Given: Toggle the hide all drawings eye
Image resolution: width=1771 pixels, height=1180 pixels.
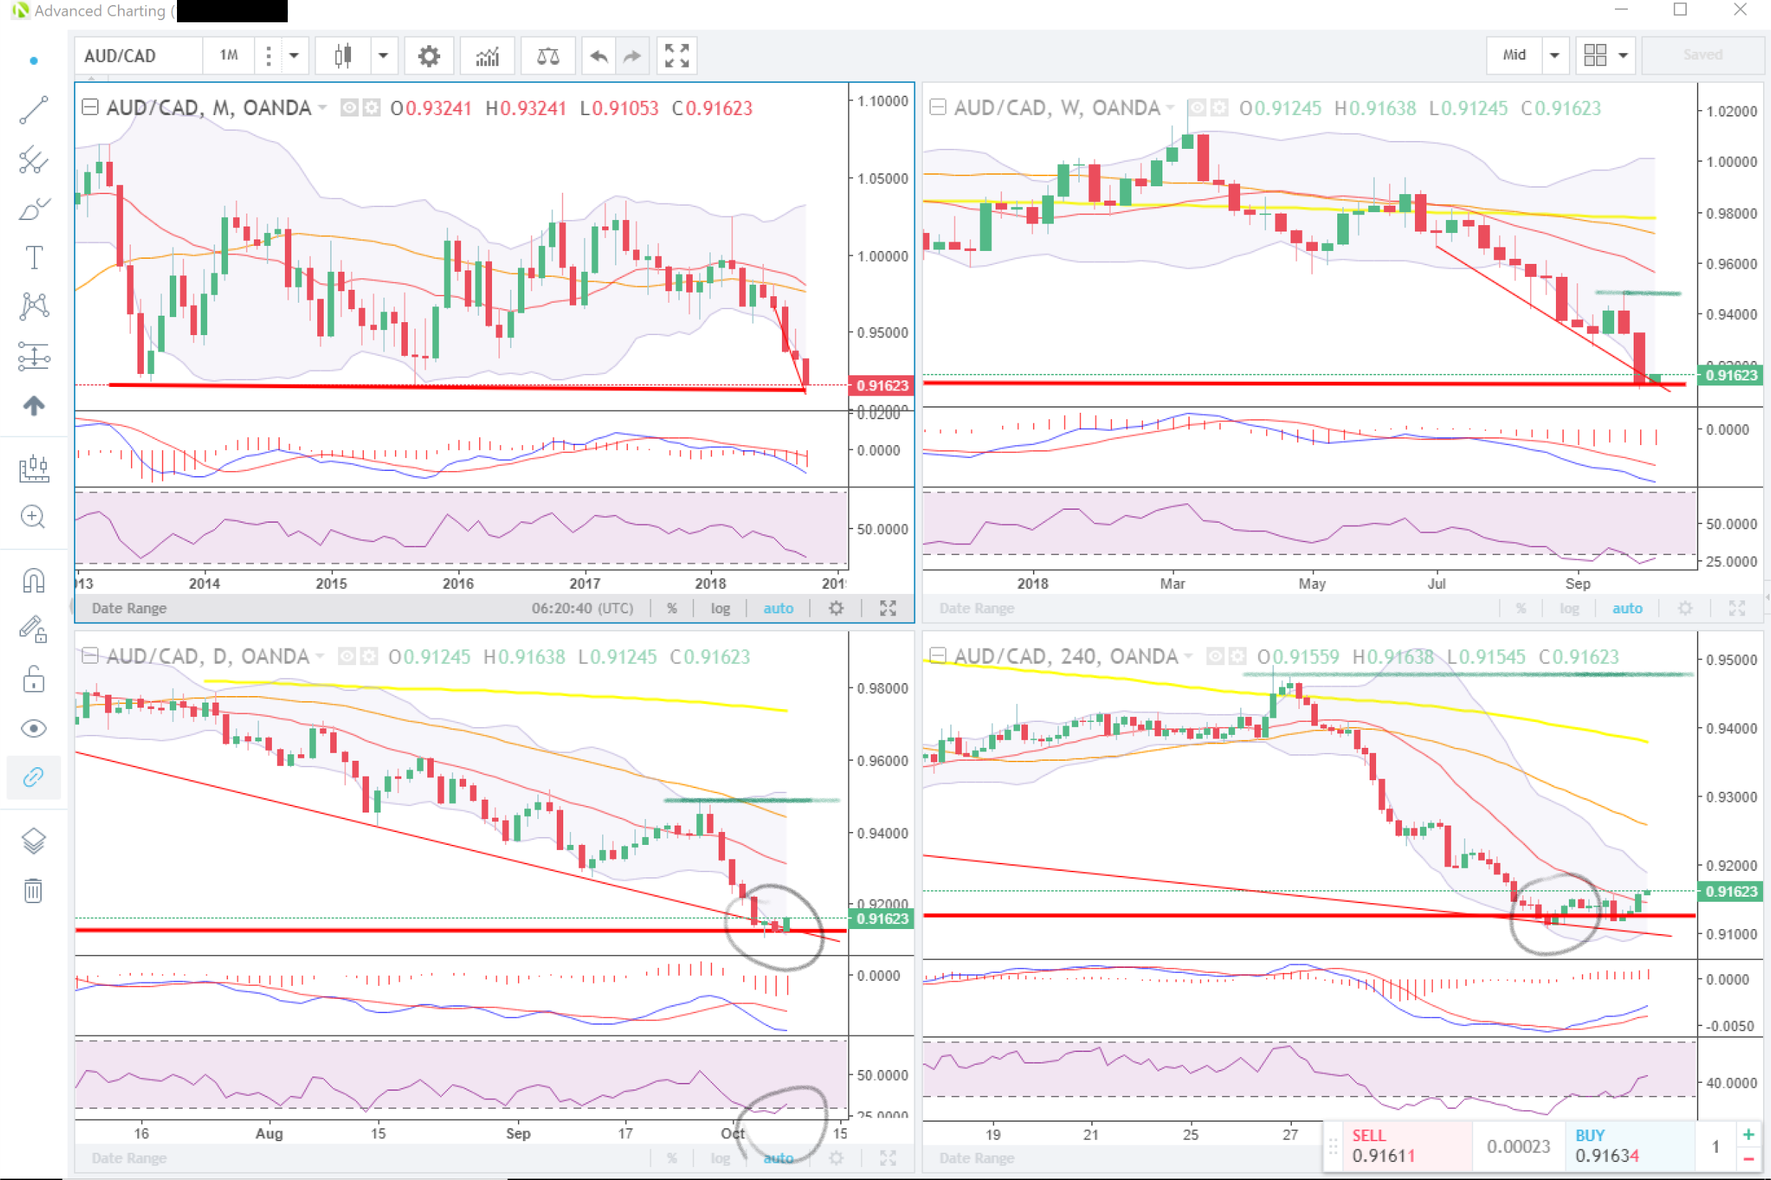Looking at the screenshot, I should [33, 728].
